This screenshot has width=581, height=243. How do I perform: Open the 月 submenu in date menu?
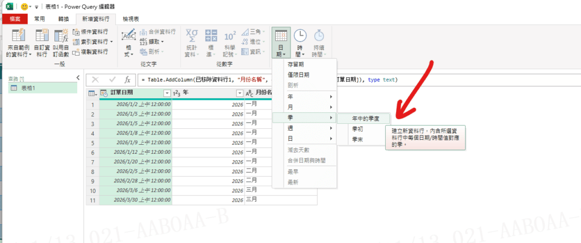tap(305, 107)
